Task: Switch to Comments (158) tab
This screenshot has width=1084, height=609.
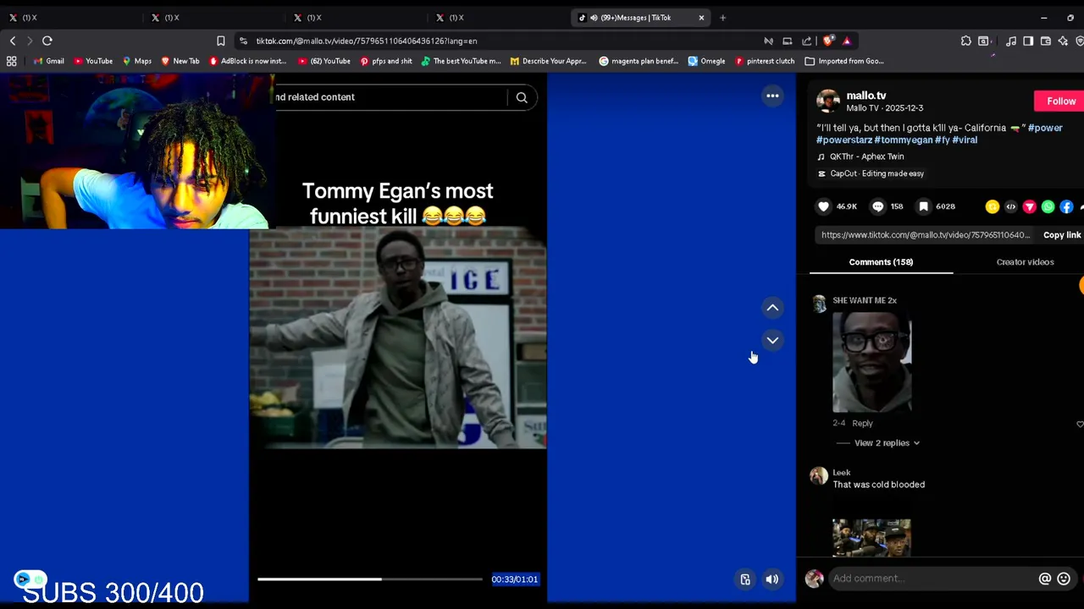Action: coord(881,262)
